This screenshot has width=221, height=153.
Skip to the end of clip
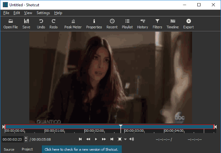click(x=112, y=139)
